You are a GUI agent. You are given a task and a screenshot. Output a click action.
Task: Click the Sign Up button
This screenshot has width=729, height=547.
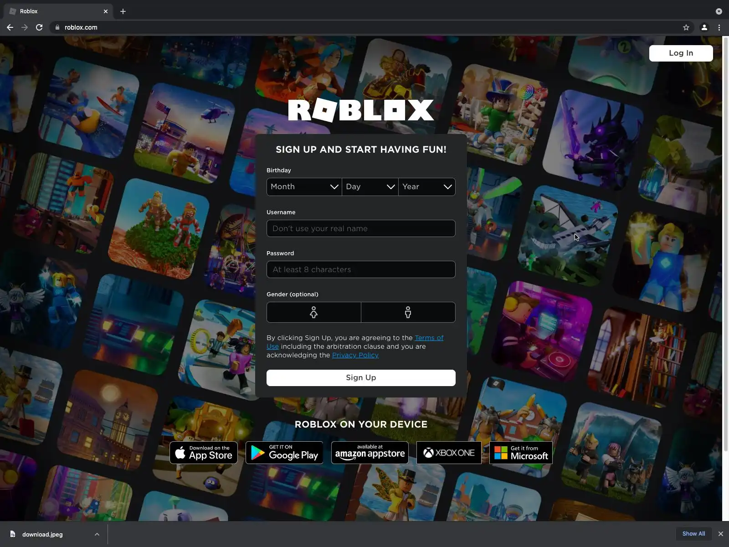[361, 378]
